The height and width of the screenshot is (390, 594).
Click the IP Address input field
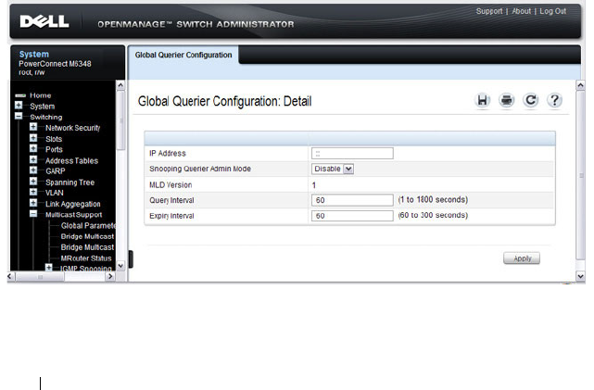(352, 154)
